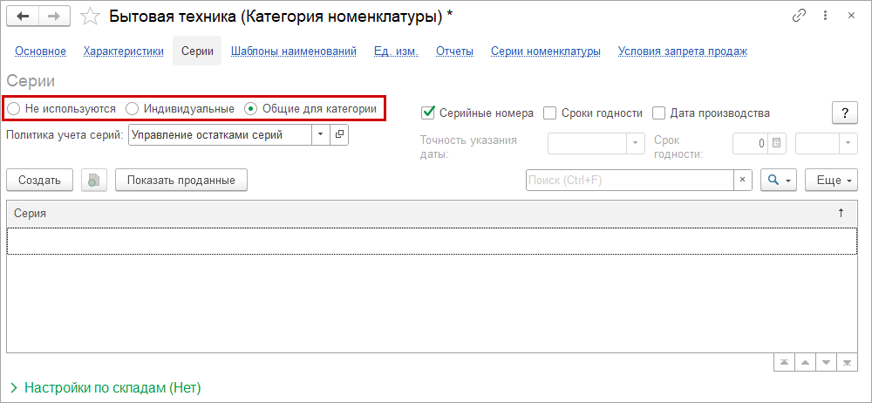Screen dimensions: 872x403
Task: Open the three-dots window menu
Action: (824, 17)
